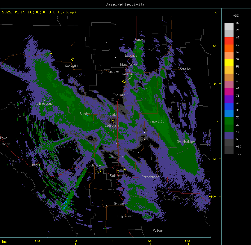Click the white asterisk above Limestone label
The image size is (251, 245).
[x=45, y=101]
